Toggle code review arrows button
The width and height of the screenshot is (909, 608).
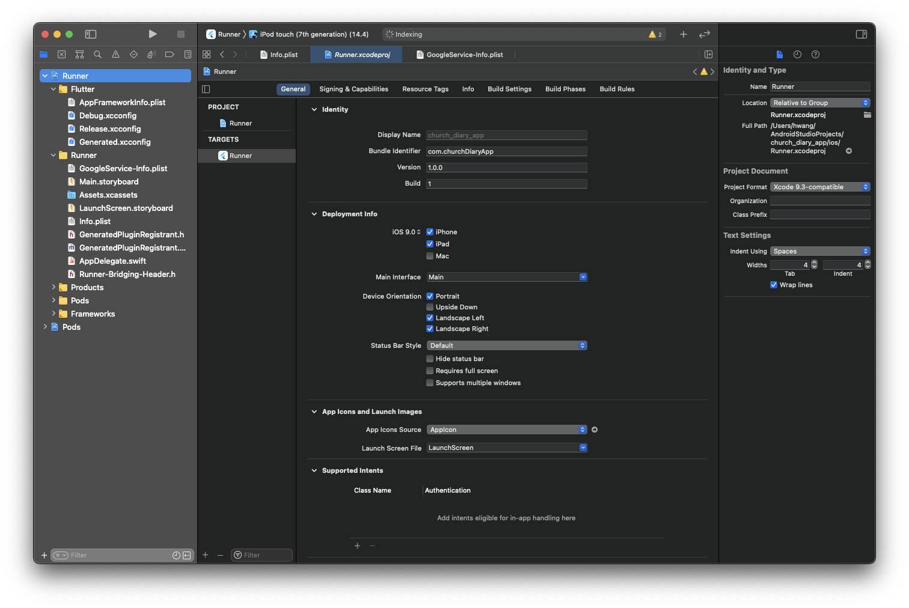point(705,34)
